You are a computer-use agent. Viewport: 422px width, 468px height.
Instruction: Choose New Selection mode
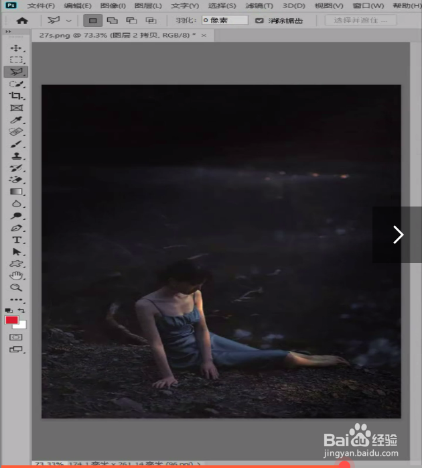point(93,21)
